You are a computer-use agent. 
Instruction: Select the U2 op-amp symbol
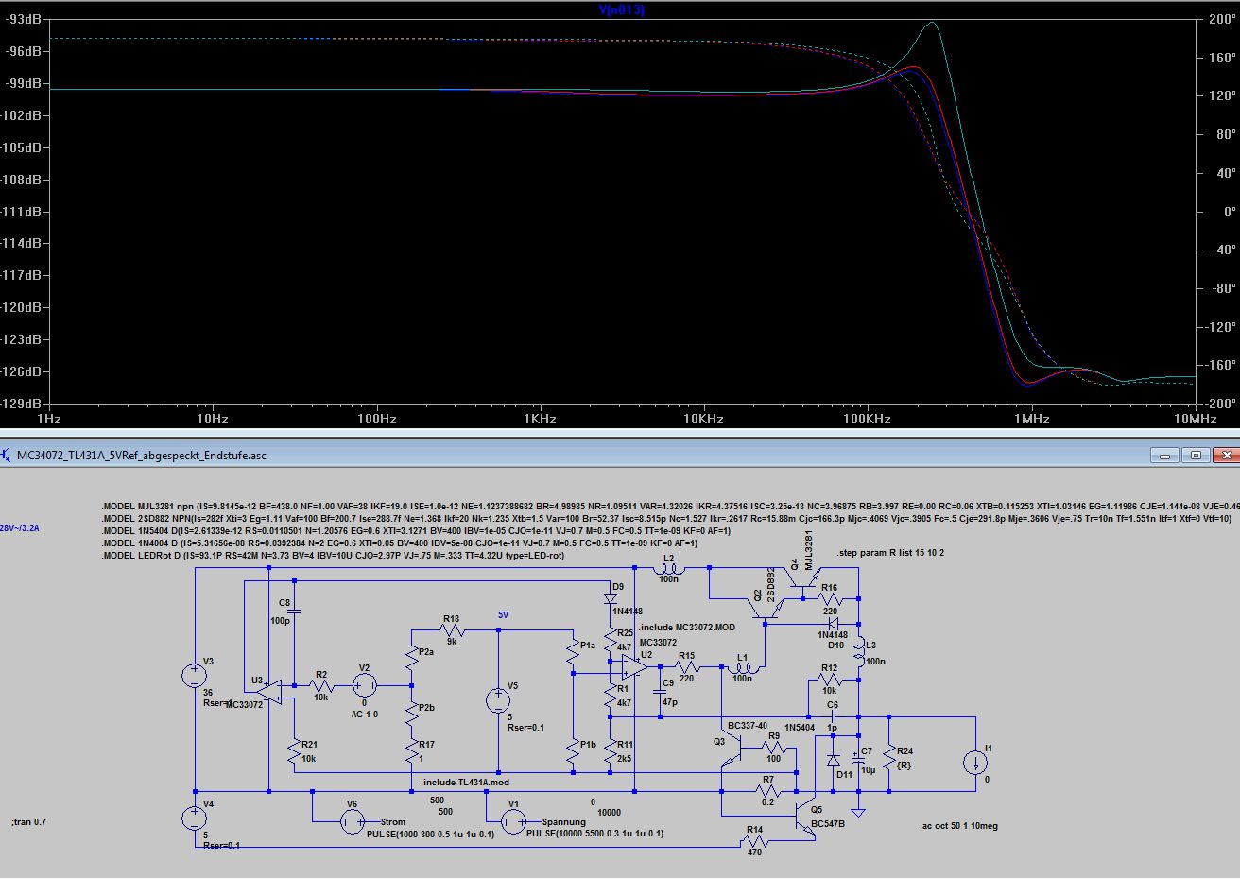(633, 667)
